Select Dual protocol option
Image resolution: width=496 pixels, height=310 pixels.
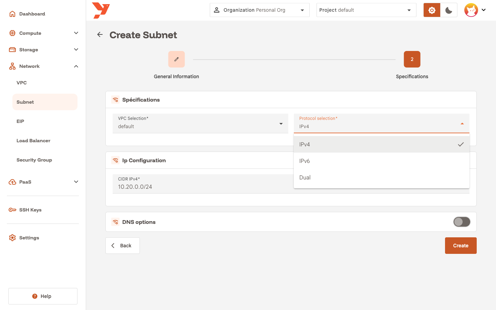[x=382, y=177]
